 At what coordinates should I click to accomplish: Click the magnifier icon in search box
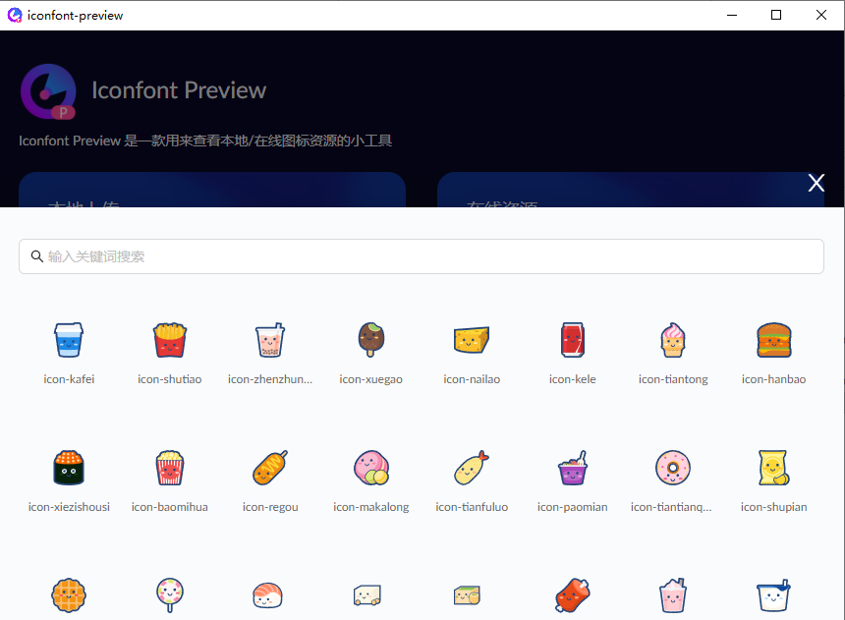(x=36, y=256)
